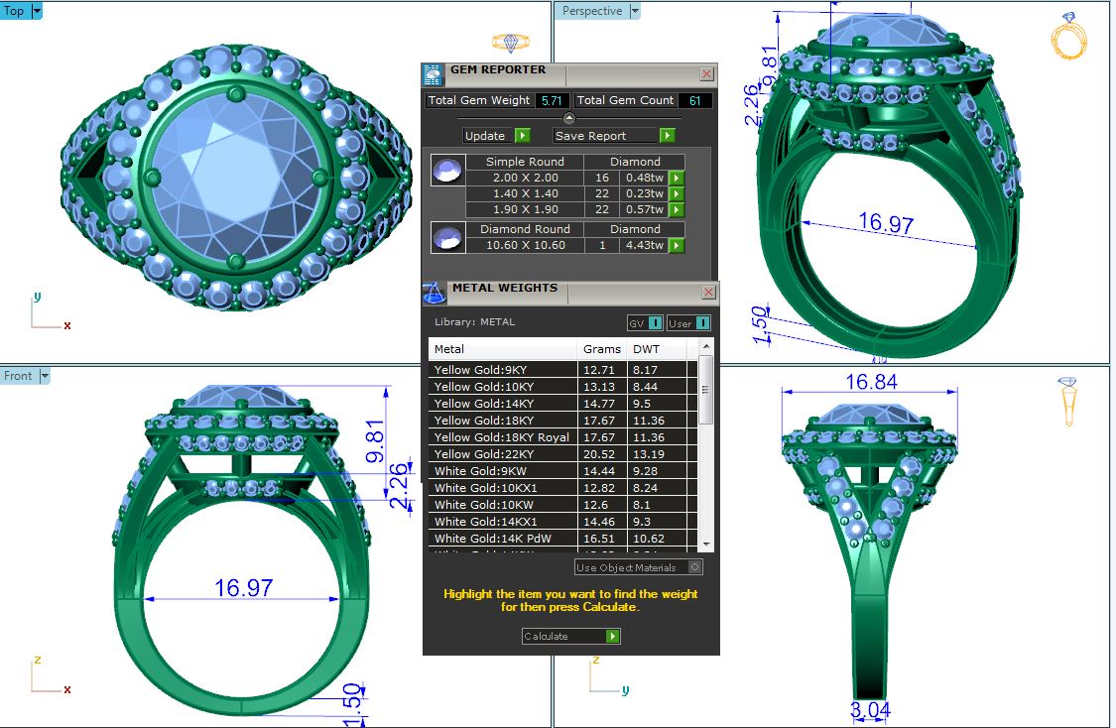
Task: Activate the Perspective viewport title
Action: pos(592,11)
